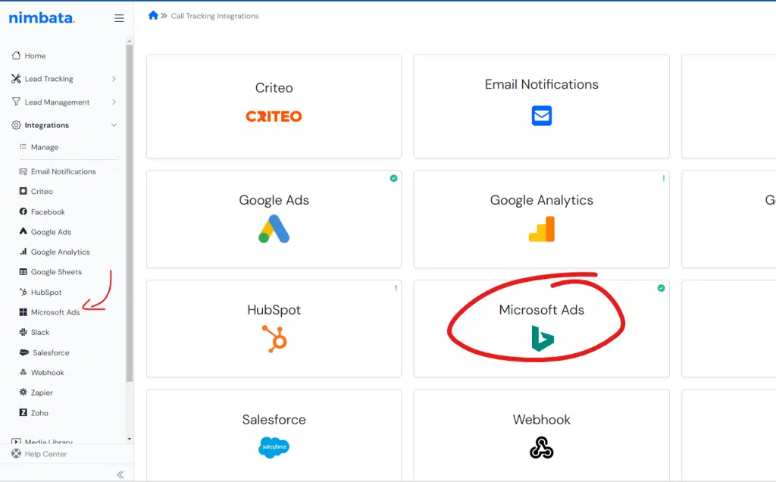Click the Webhook logo in card
Image resolution: width=776 pixels, height=482 pixels.
click(541, 448)
